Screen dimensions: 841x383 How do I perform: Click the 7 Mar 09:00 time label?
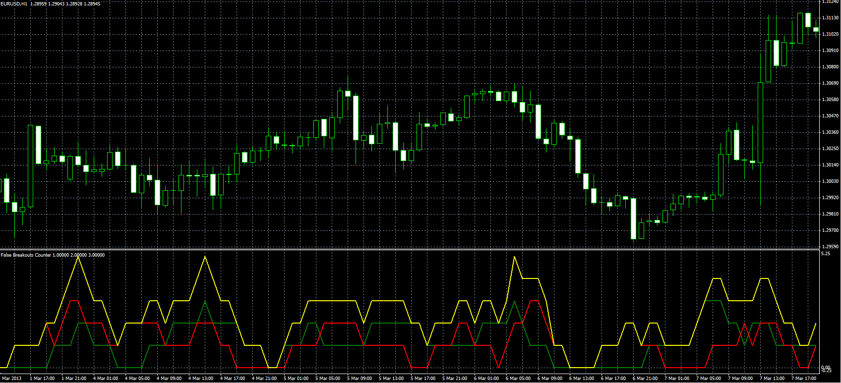(740, 379)
